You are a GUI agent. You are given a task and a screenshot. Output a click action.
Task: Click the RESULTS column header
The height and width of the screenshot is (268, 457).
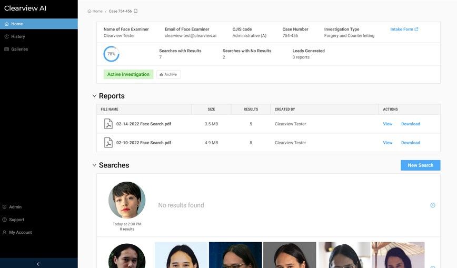(251, 110)
